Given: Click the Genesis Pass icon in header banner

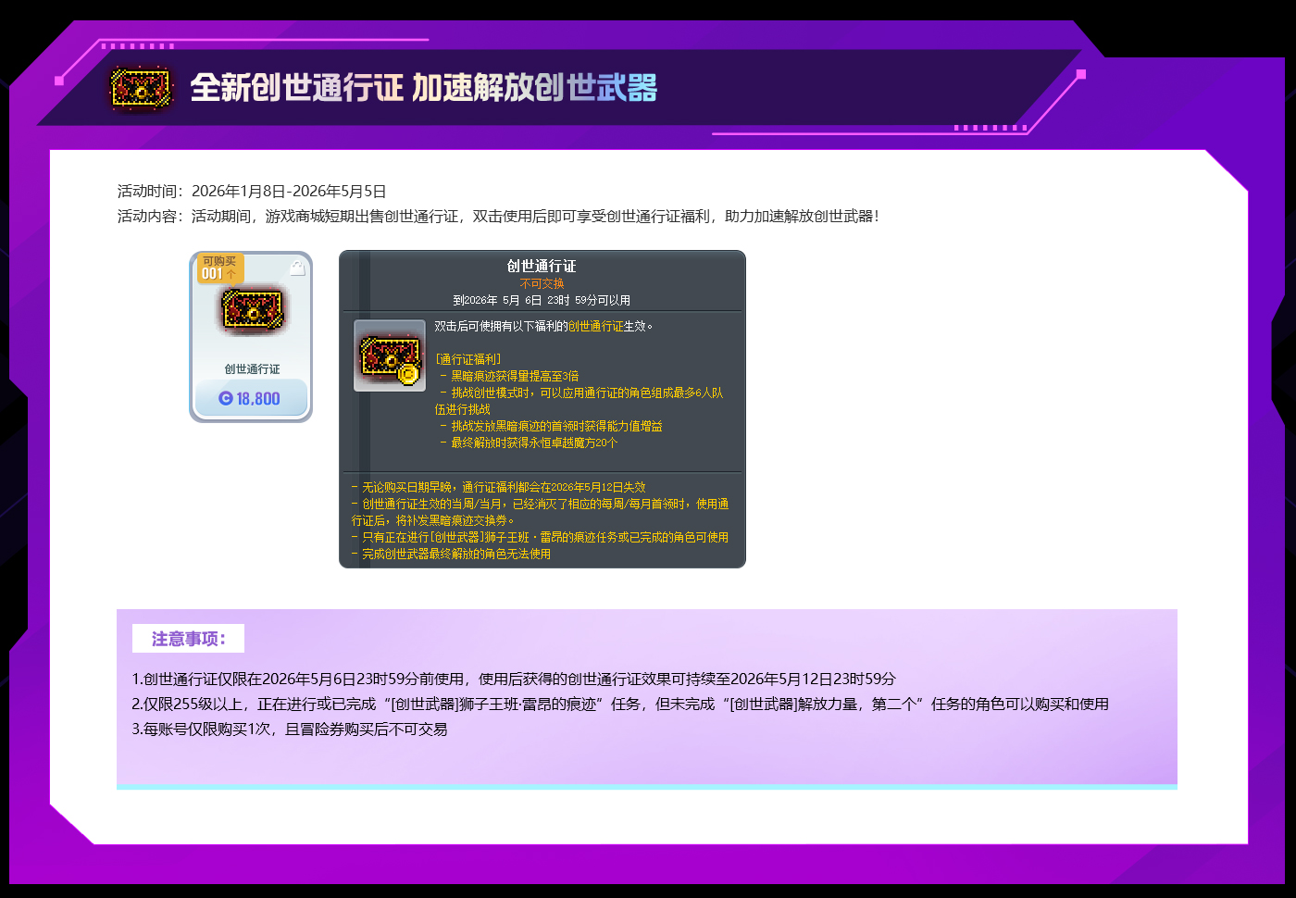Looking at the screenshot, I should coord(142,89).
